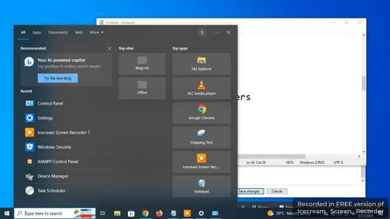Launch Icecream Screen Recorder 7 from Recent
Image resolution: width=390 pixels, height=219 pixels.
(66, 133)
